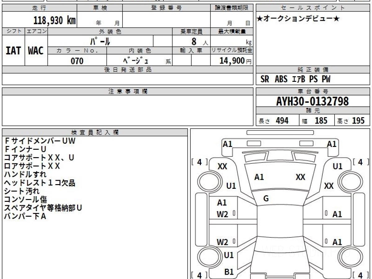The width and height of the screenshot is (372, 279).
Task: Select the エアコン header cell
Action: [36, 31]
